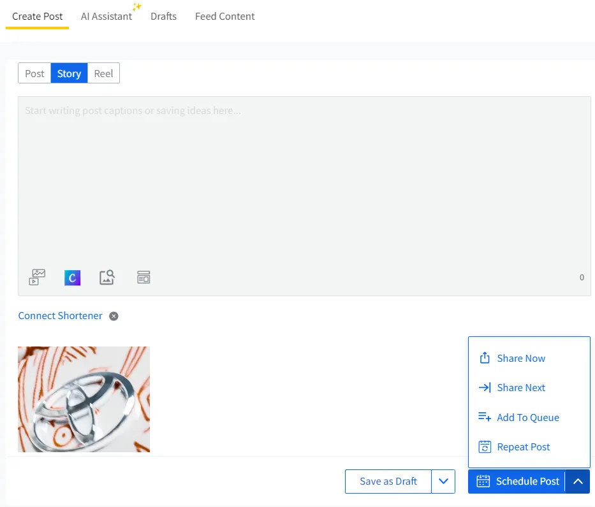The height and width of the screenshot is (507, 595).
Task: Open the feed content article icon
Action: tap(143, 276)
